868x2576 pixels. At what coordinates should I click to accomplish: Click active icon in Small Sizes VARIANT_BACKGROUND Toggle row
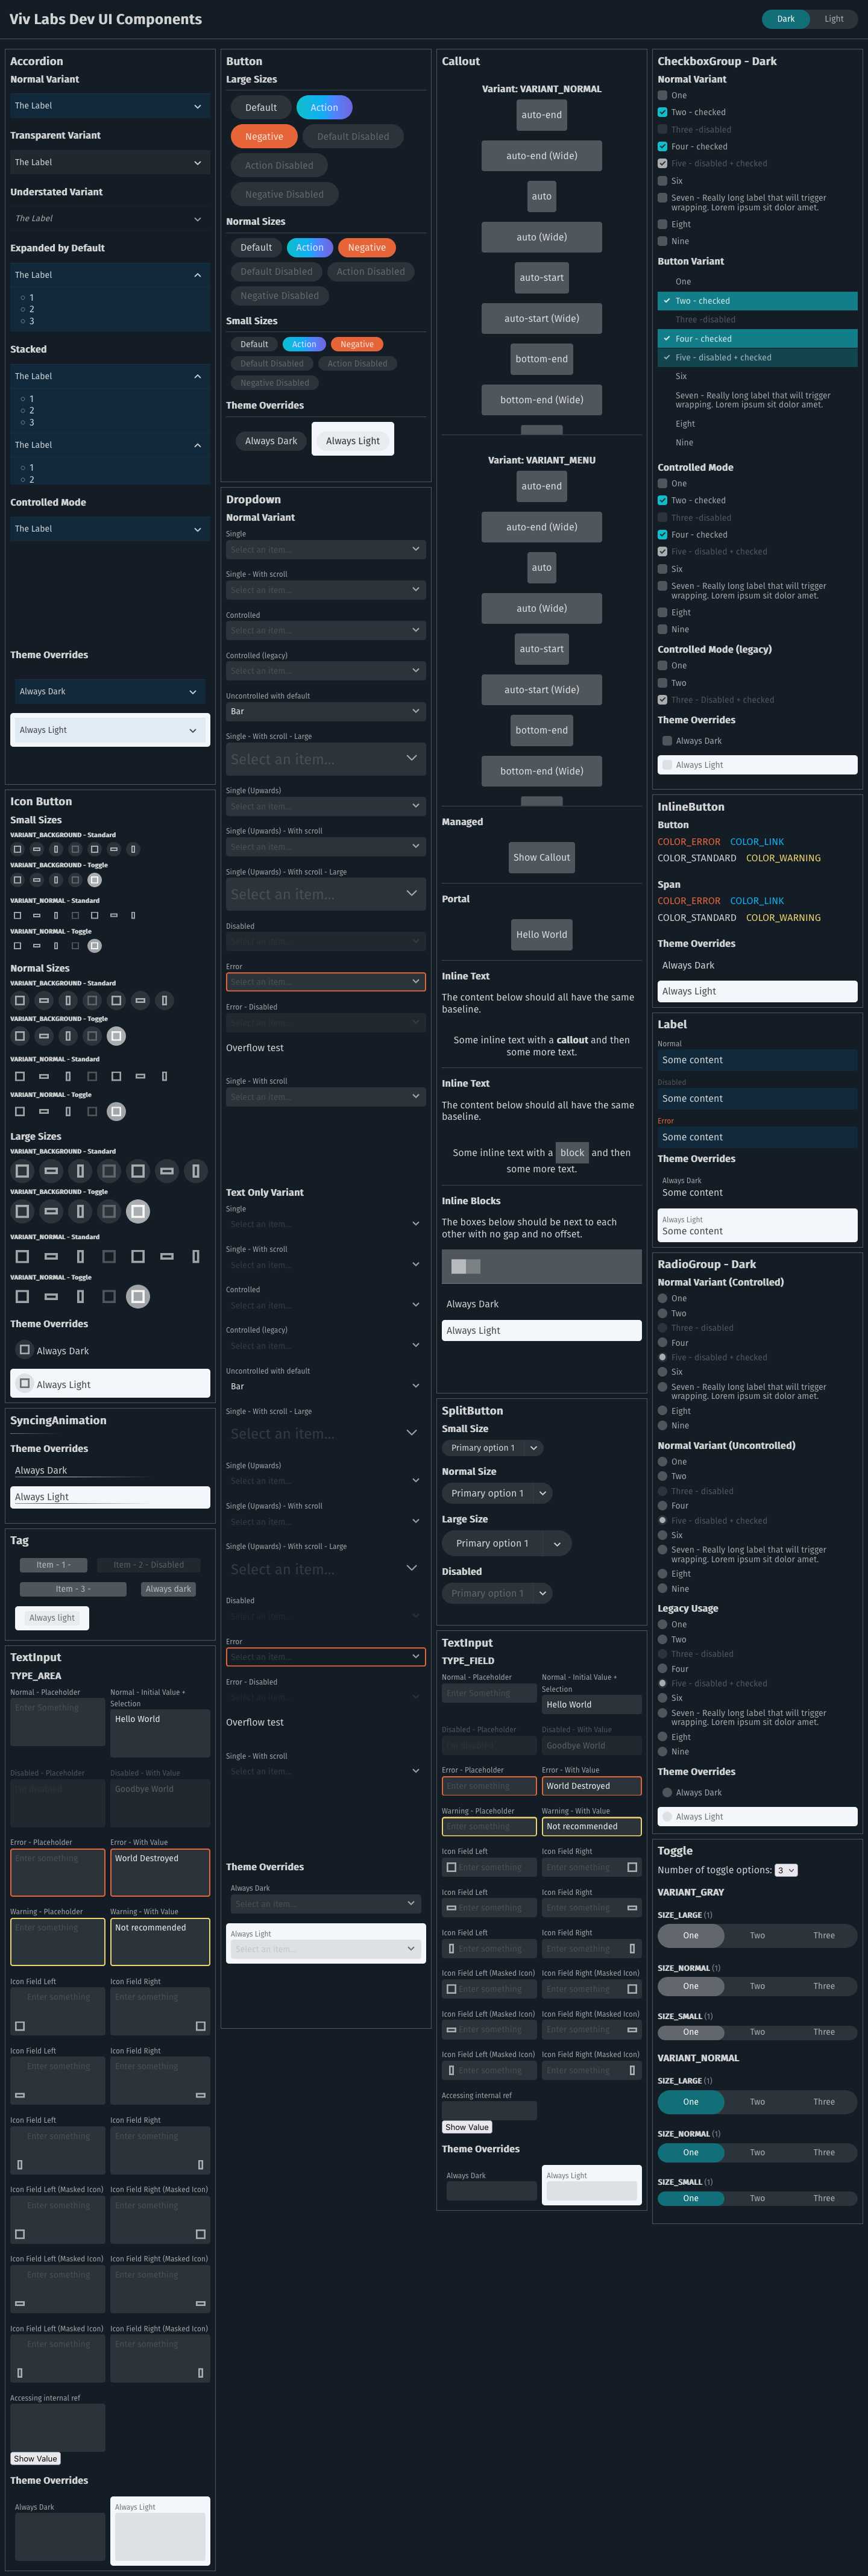point(94,880)
